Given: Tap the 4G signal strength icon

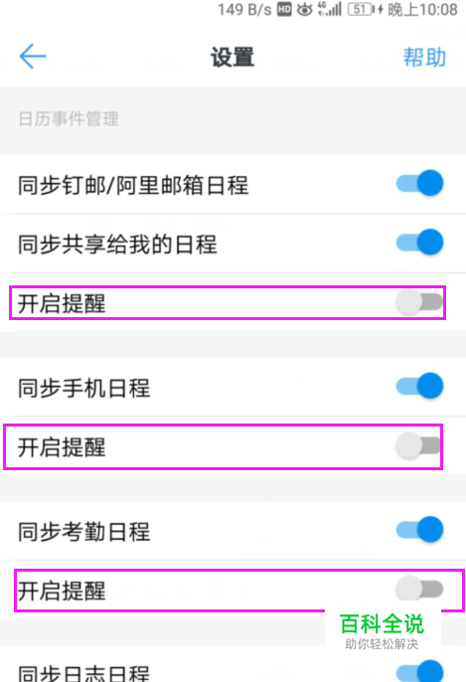Looking at the screenshot, I should [x=329, y=9].
